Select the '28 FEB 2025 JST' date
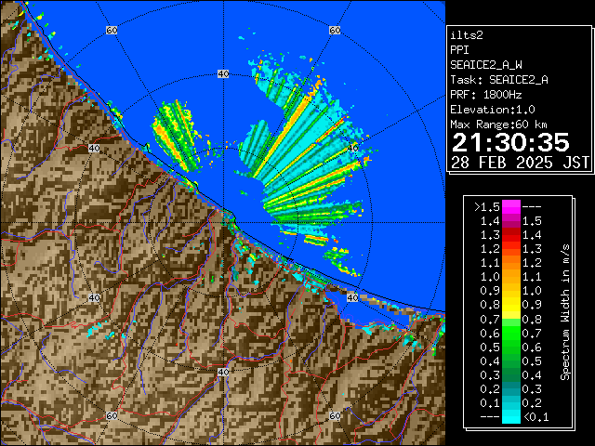The height and width of the screenshot is (446, 595). tap(520, 163)
